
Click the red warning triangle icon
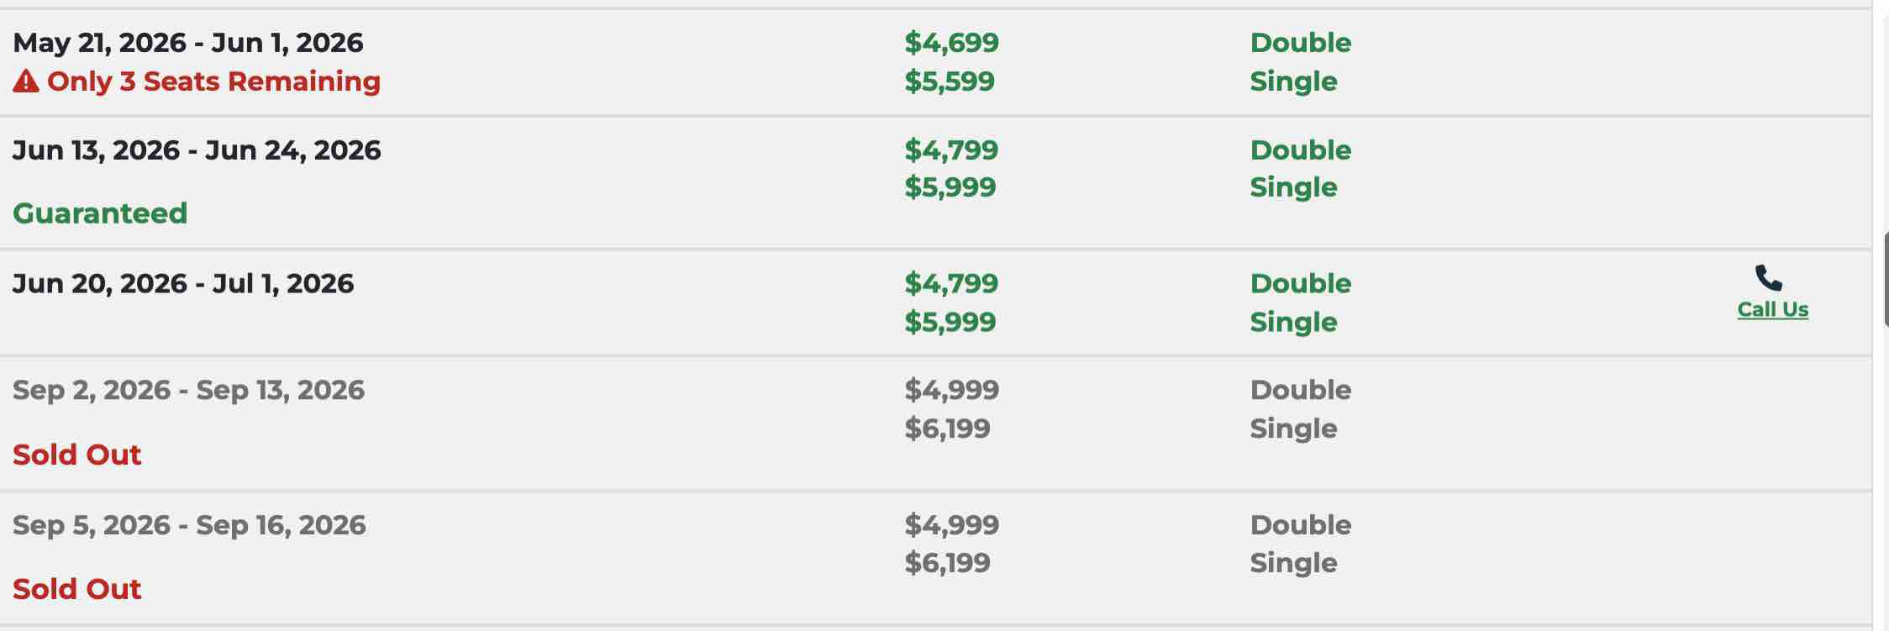25,82
